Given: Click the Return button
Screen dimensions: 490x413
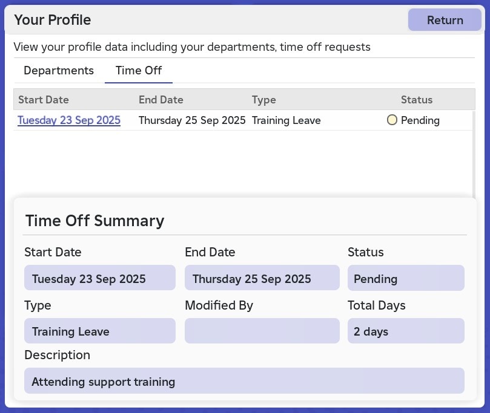Looking at the screenshot, I should click(445, 20).
